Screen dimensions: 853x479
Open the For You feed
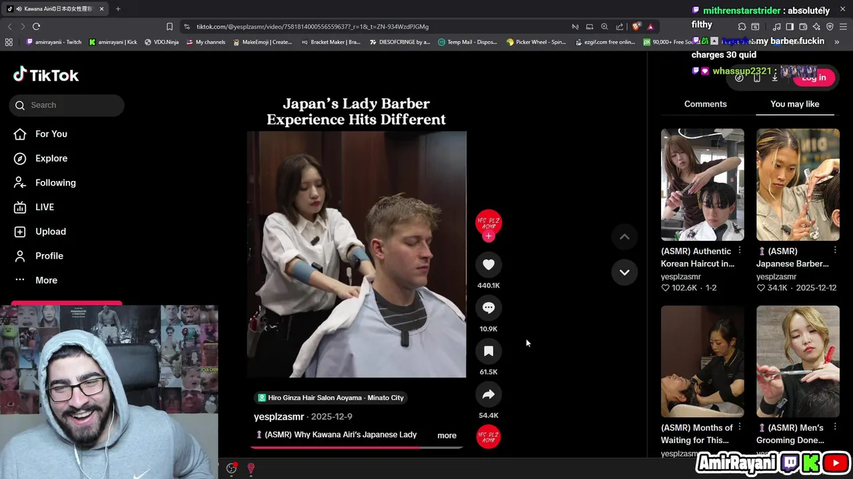(x=41, y=134)
